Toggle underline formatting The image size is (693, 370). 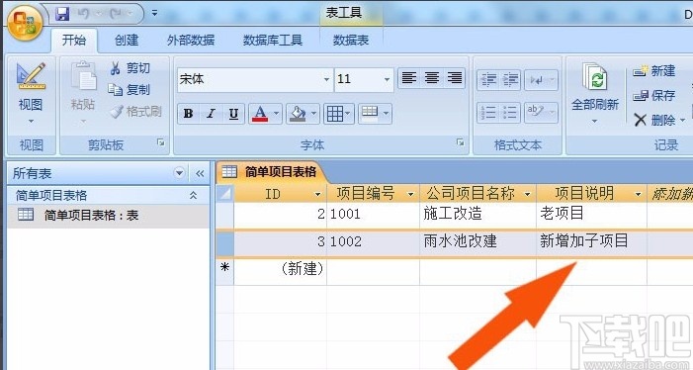click(233, 114)
